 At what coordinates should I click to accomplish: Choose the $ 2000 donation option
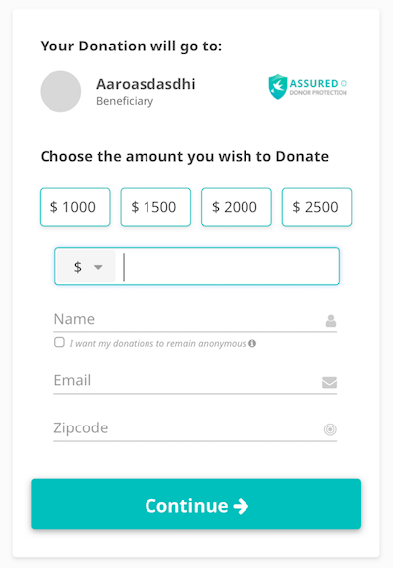(x=237, y=207)
